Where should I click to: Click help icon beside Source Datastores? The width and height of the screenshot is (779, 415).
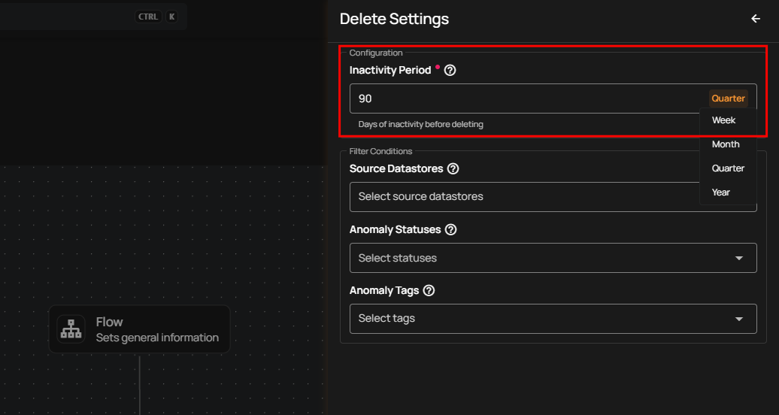click(453, 169)
